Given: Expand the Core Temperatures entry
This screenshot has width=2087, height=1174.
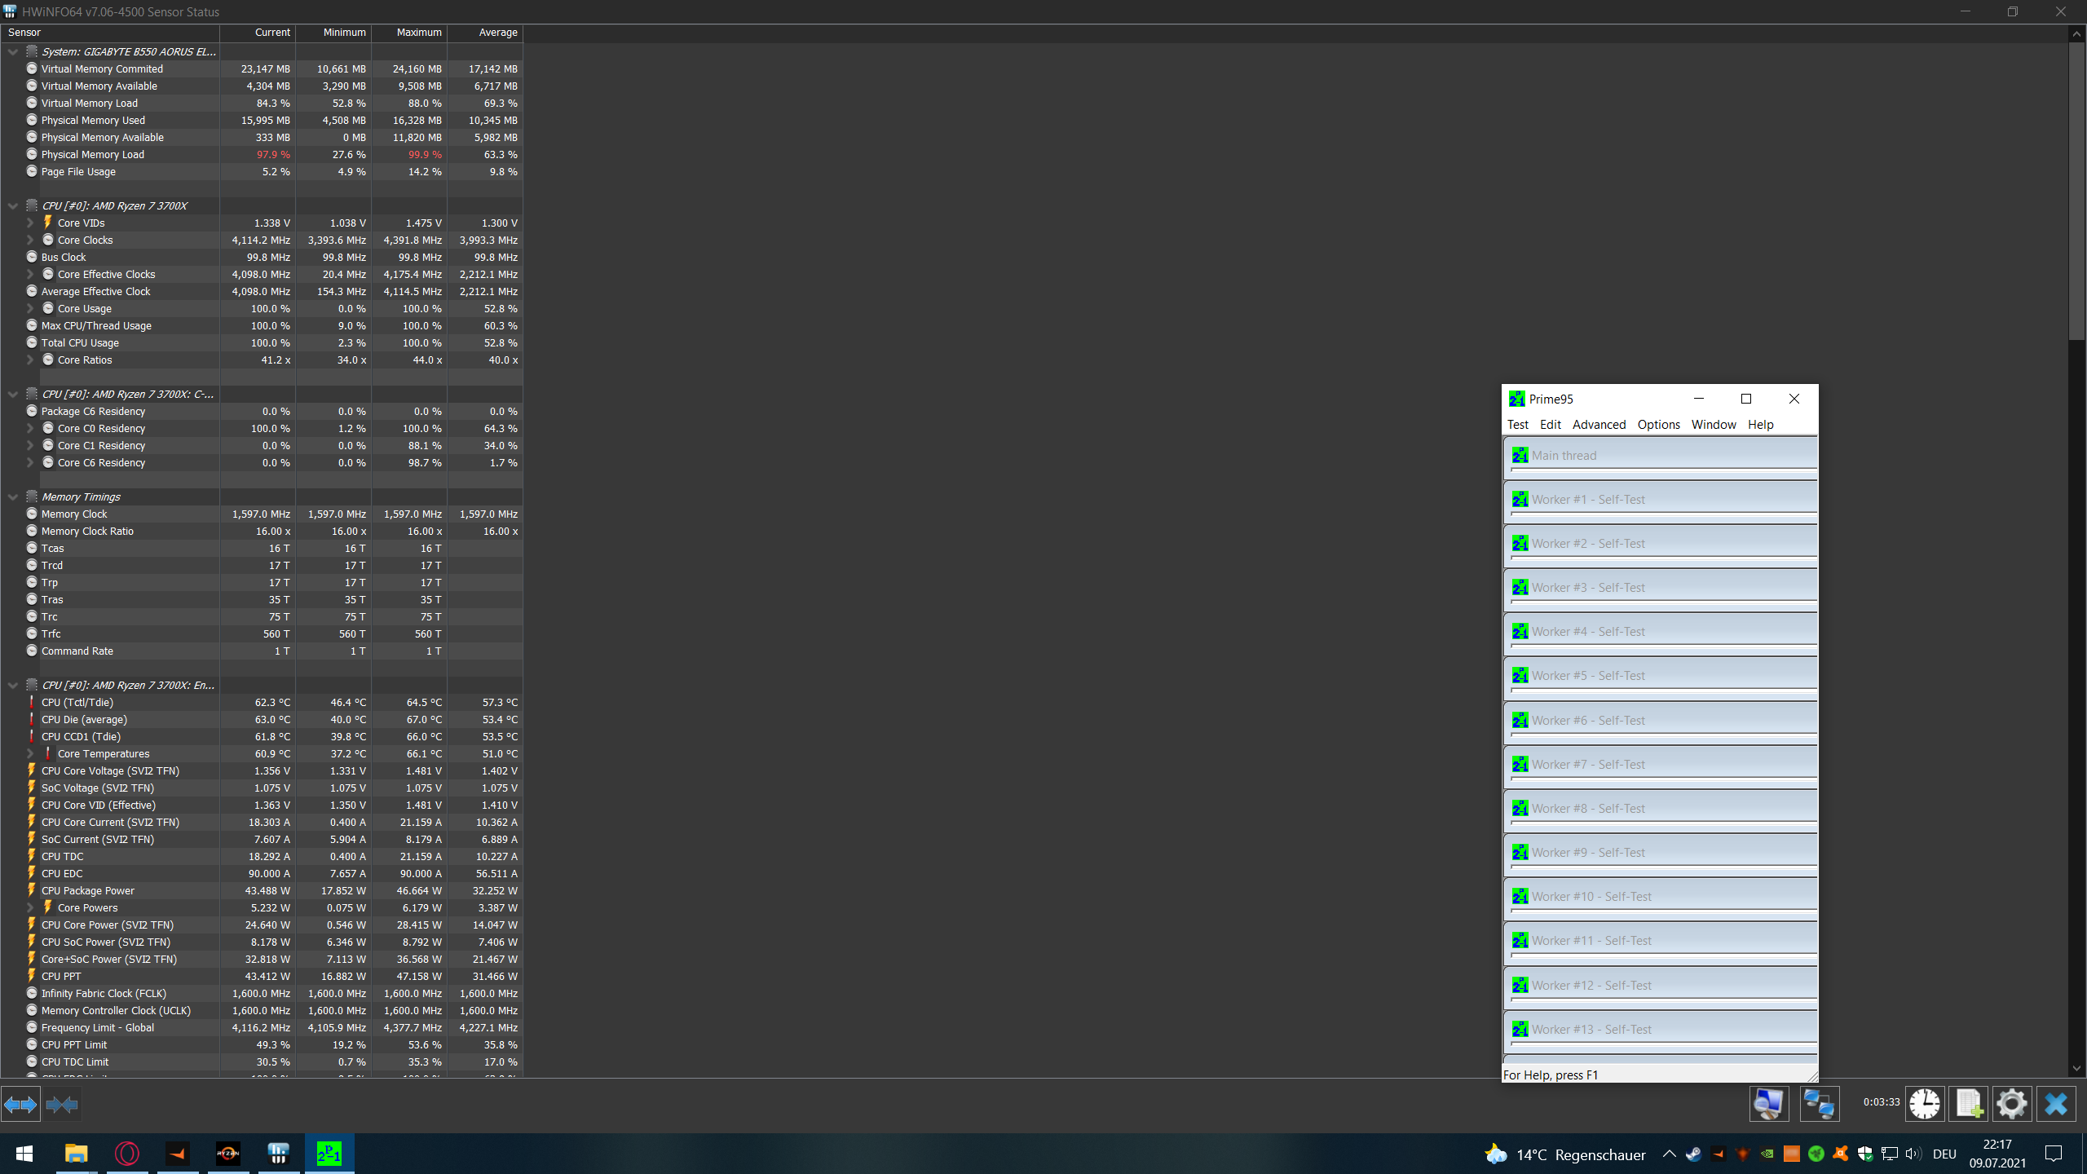Looking at the screenshot, I should tap(30, 753).
